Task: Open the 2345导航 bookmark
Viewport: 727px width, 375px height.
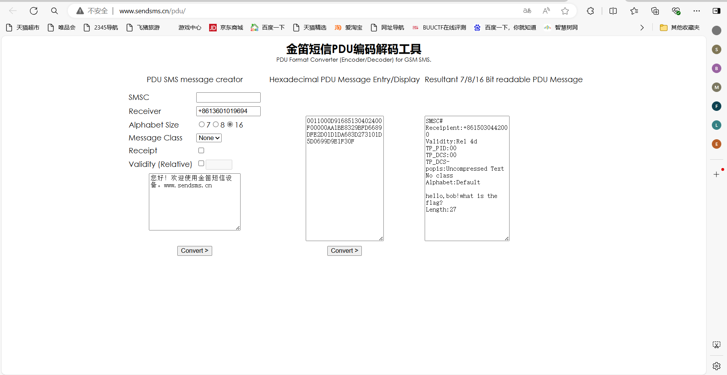Action: (x=101, y=28)
